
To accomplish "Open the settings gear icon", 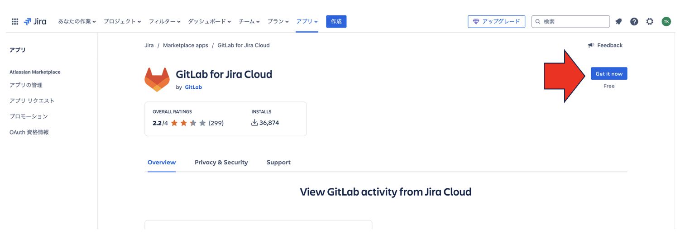I will [x=650, y=21].
